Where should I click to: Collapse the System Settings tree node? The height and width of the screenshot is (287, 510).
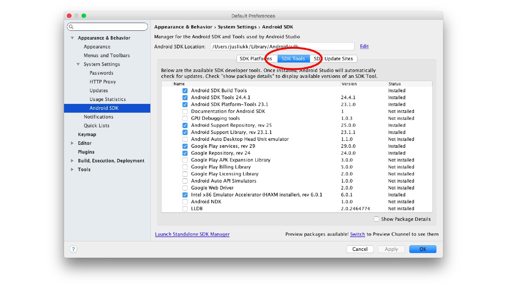(x=78, y=64)
